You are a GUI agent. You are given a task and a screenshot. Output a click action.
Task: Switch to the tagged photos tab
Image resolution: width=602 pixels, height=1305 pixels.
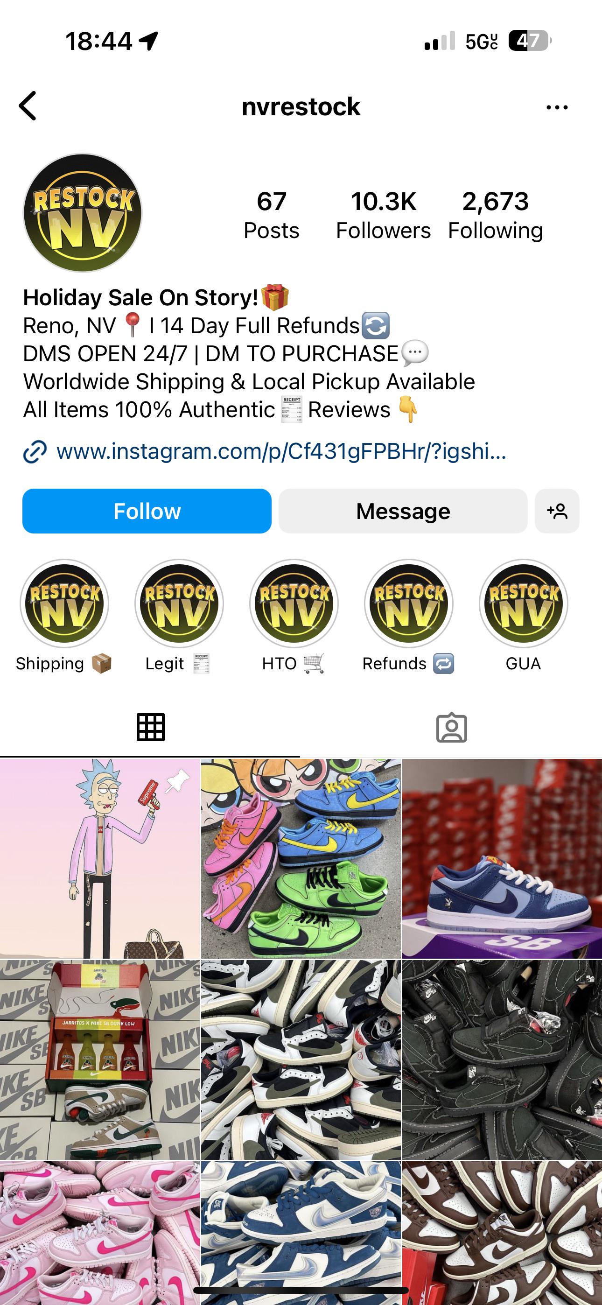452,728
